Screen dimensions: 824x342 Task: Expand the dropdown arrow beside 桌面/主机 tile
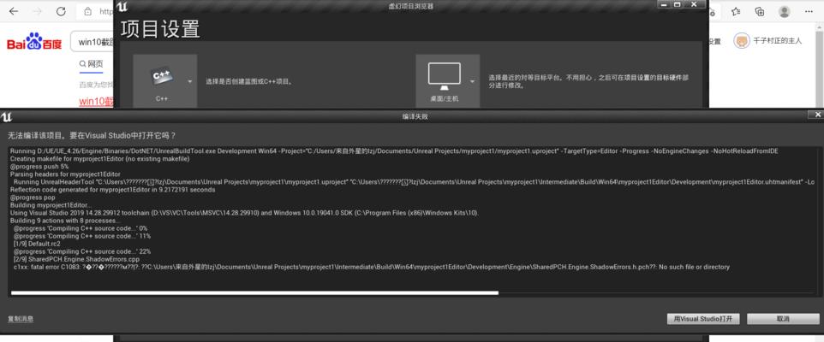pyautogui.click(x=472, y=82)
